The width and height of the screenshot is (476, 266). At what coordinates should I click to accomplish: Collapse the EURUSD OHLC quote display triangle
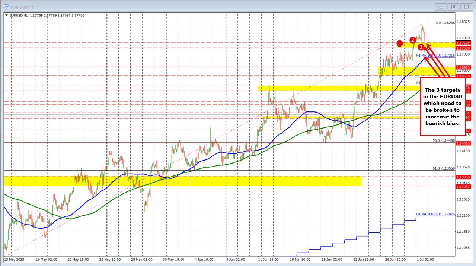coord(6,15)
